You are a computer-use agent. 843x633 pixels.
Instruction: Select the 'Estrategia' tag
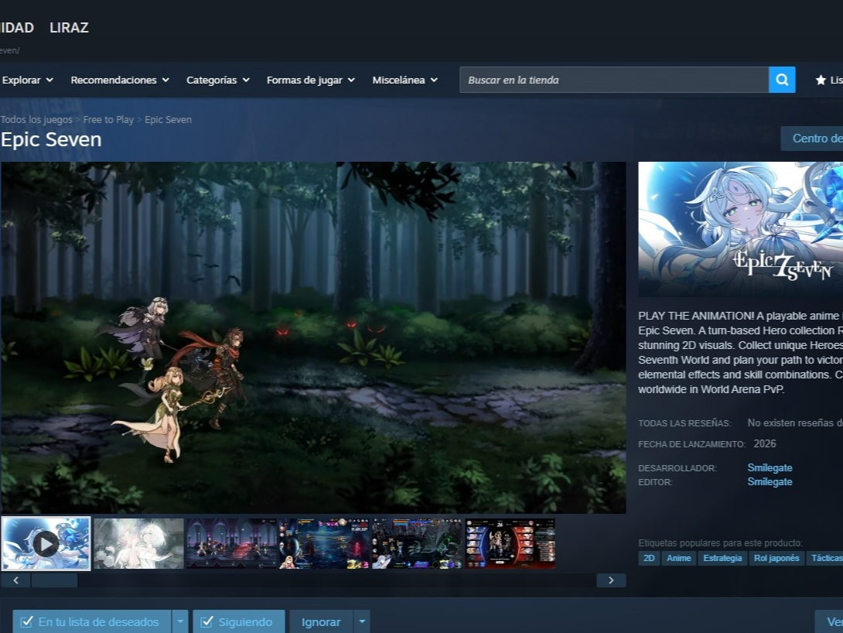click(x=722, y=558)
